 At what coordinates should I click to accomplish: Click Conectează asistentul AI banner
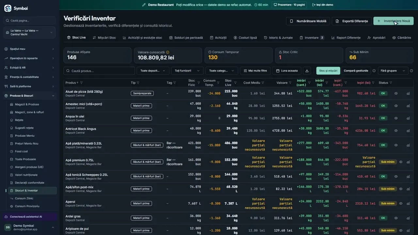30,217
